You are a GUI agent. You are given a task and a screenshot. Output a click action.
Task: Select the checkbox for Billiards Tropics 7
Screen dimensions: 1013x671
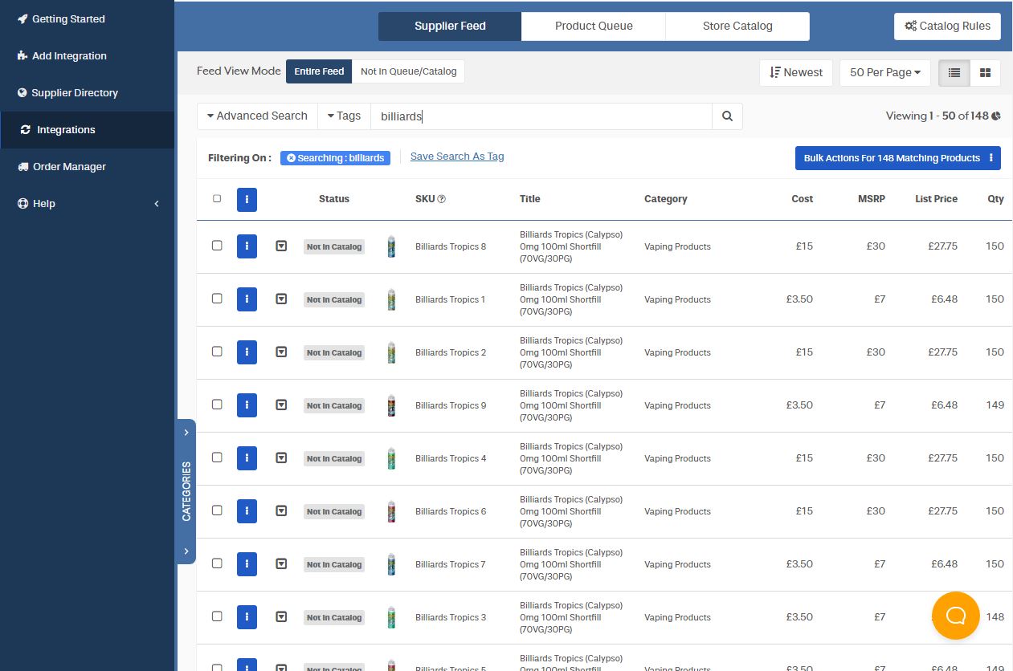pyautogui.click(x=217, y=563)
